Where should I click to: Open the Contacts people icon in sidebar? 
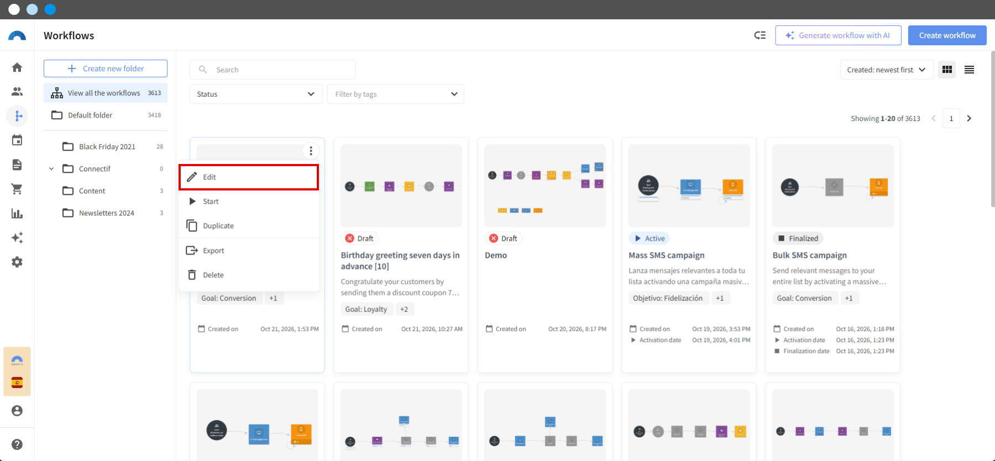point(17,92)
